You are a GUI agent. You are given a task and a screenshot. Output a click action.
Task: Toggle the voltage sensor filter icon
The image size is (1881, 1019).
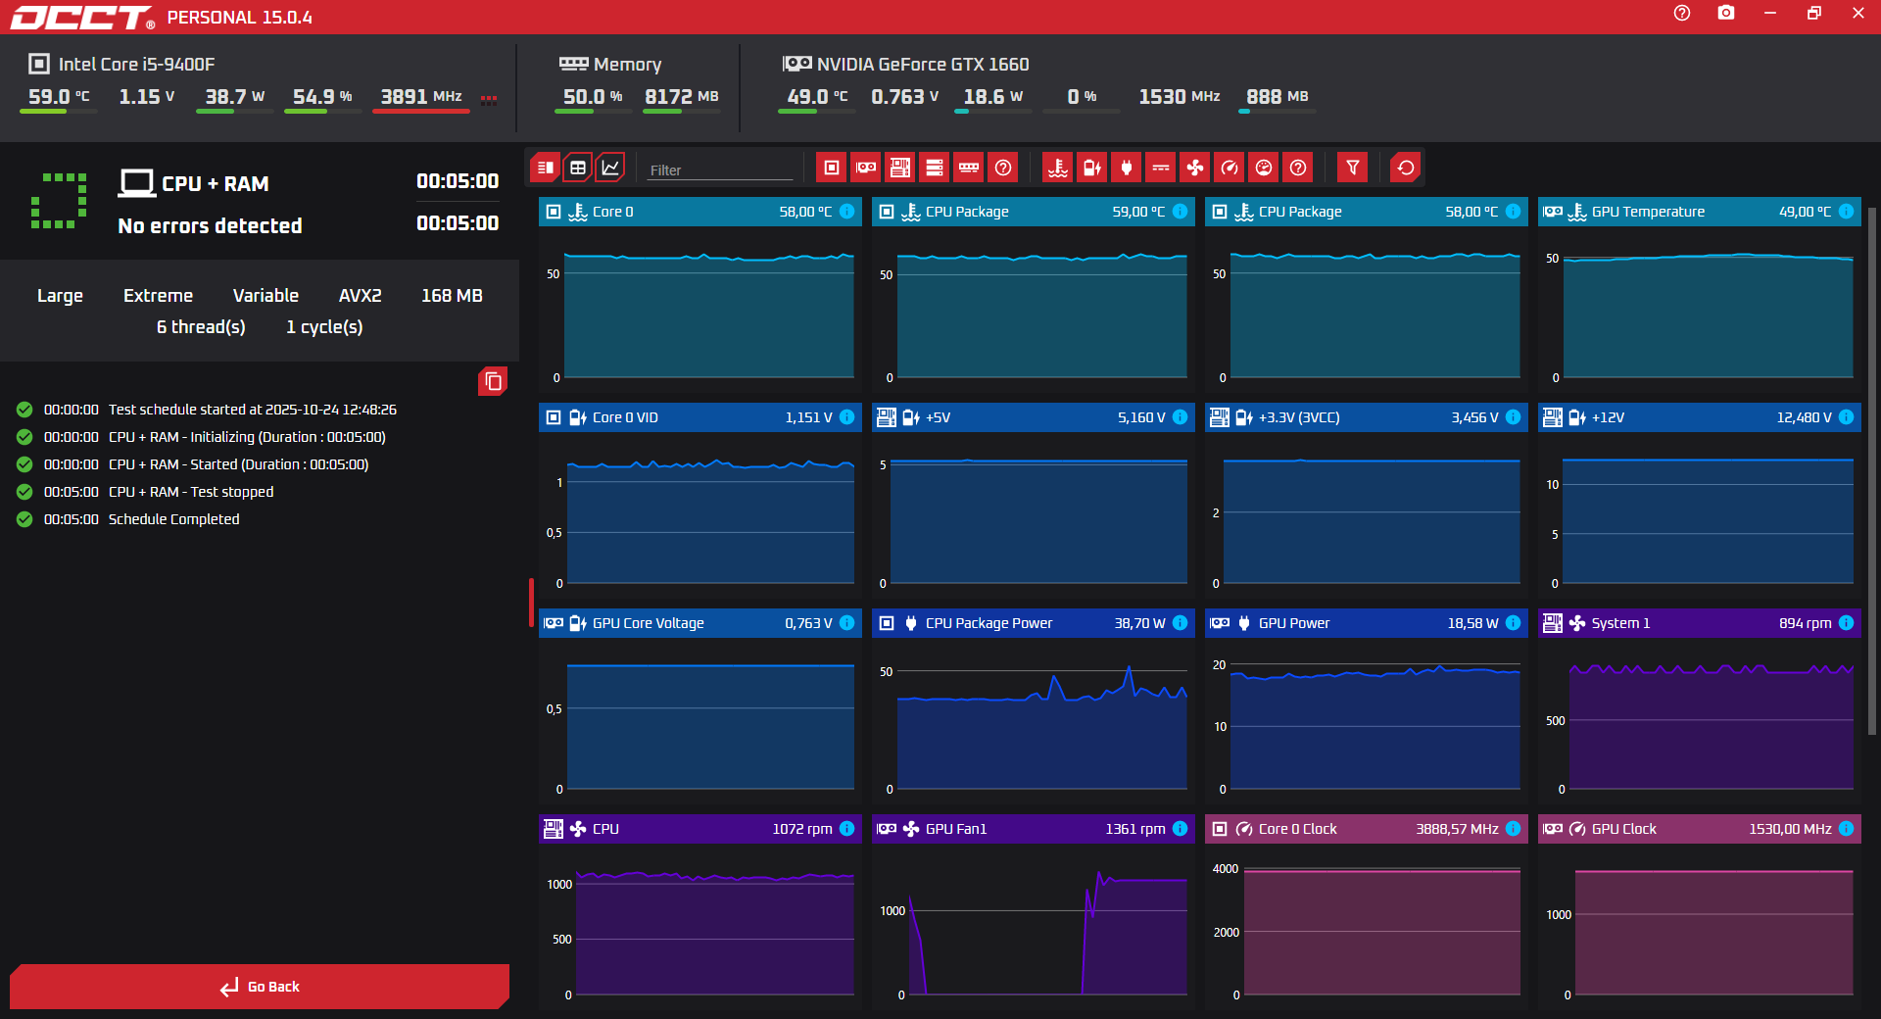click(x=1092, y=168)
